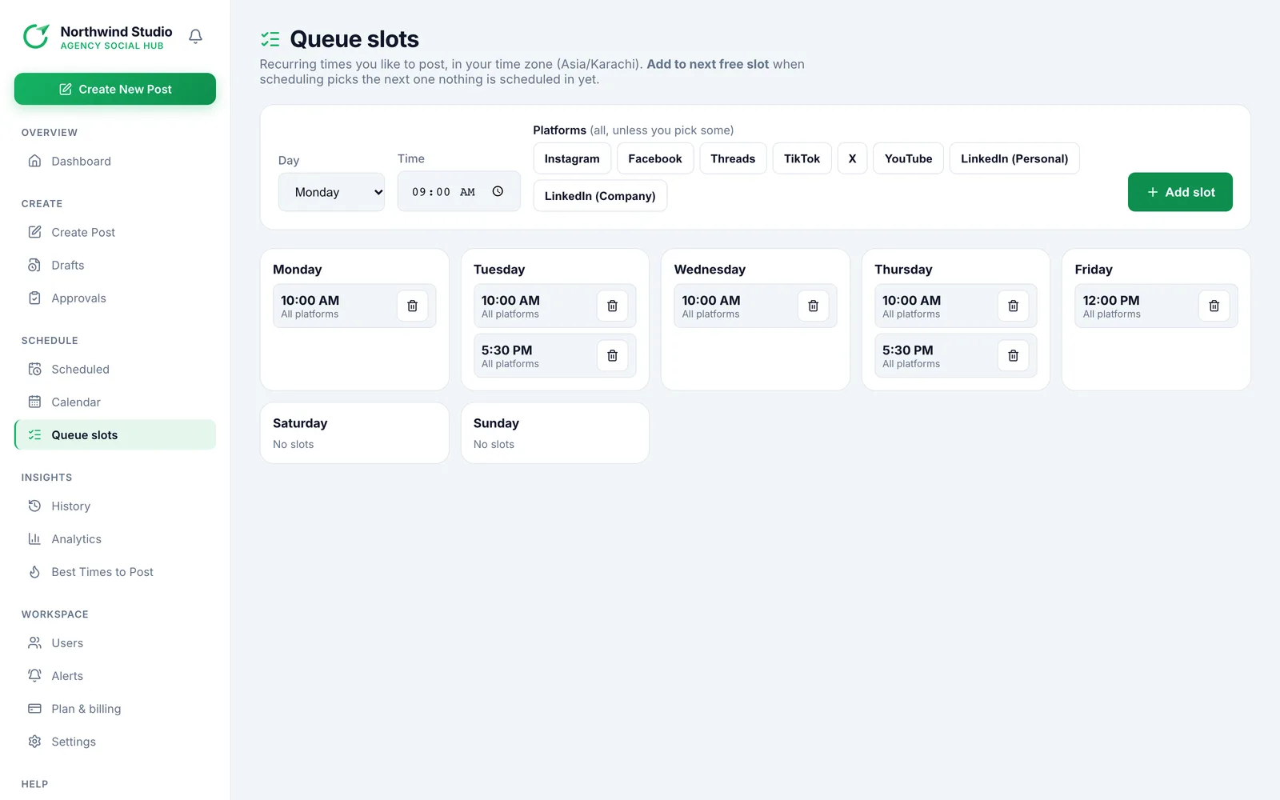Click the Add slot button

click(x=1180, y=192)
